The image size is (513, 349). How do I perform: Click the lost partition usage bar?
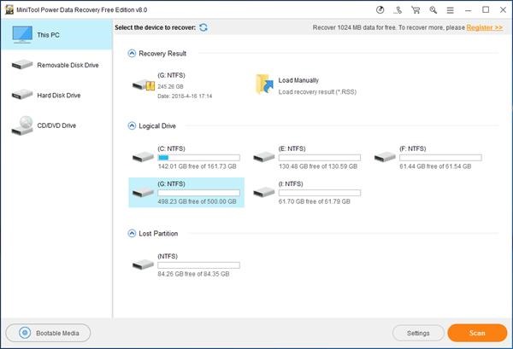(x=198, y=265)
